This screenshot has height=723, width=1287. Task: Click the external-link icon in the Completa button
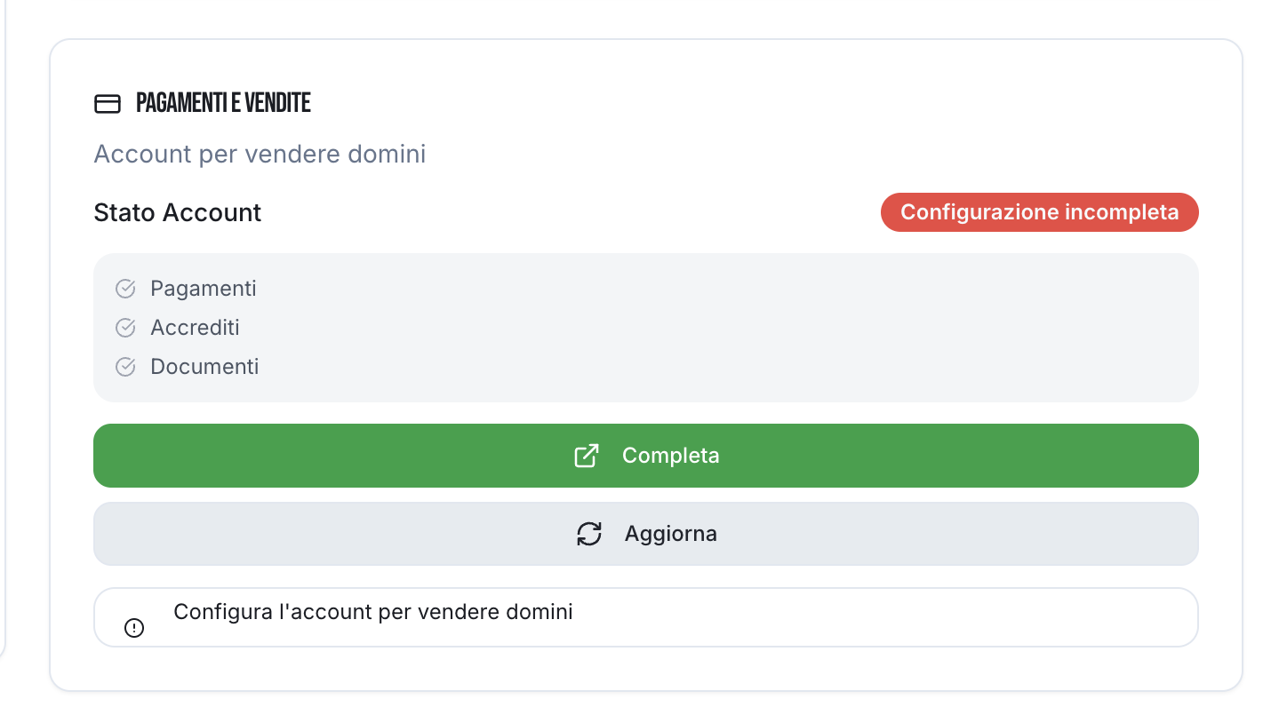[x=587, y=456]
